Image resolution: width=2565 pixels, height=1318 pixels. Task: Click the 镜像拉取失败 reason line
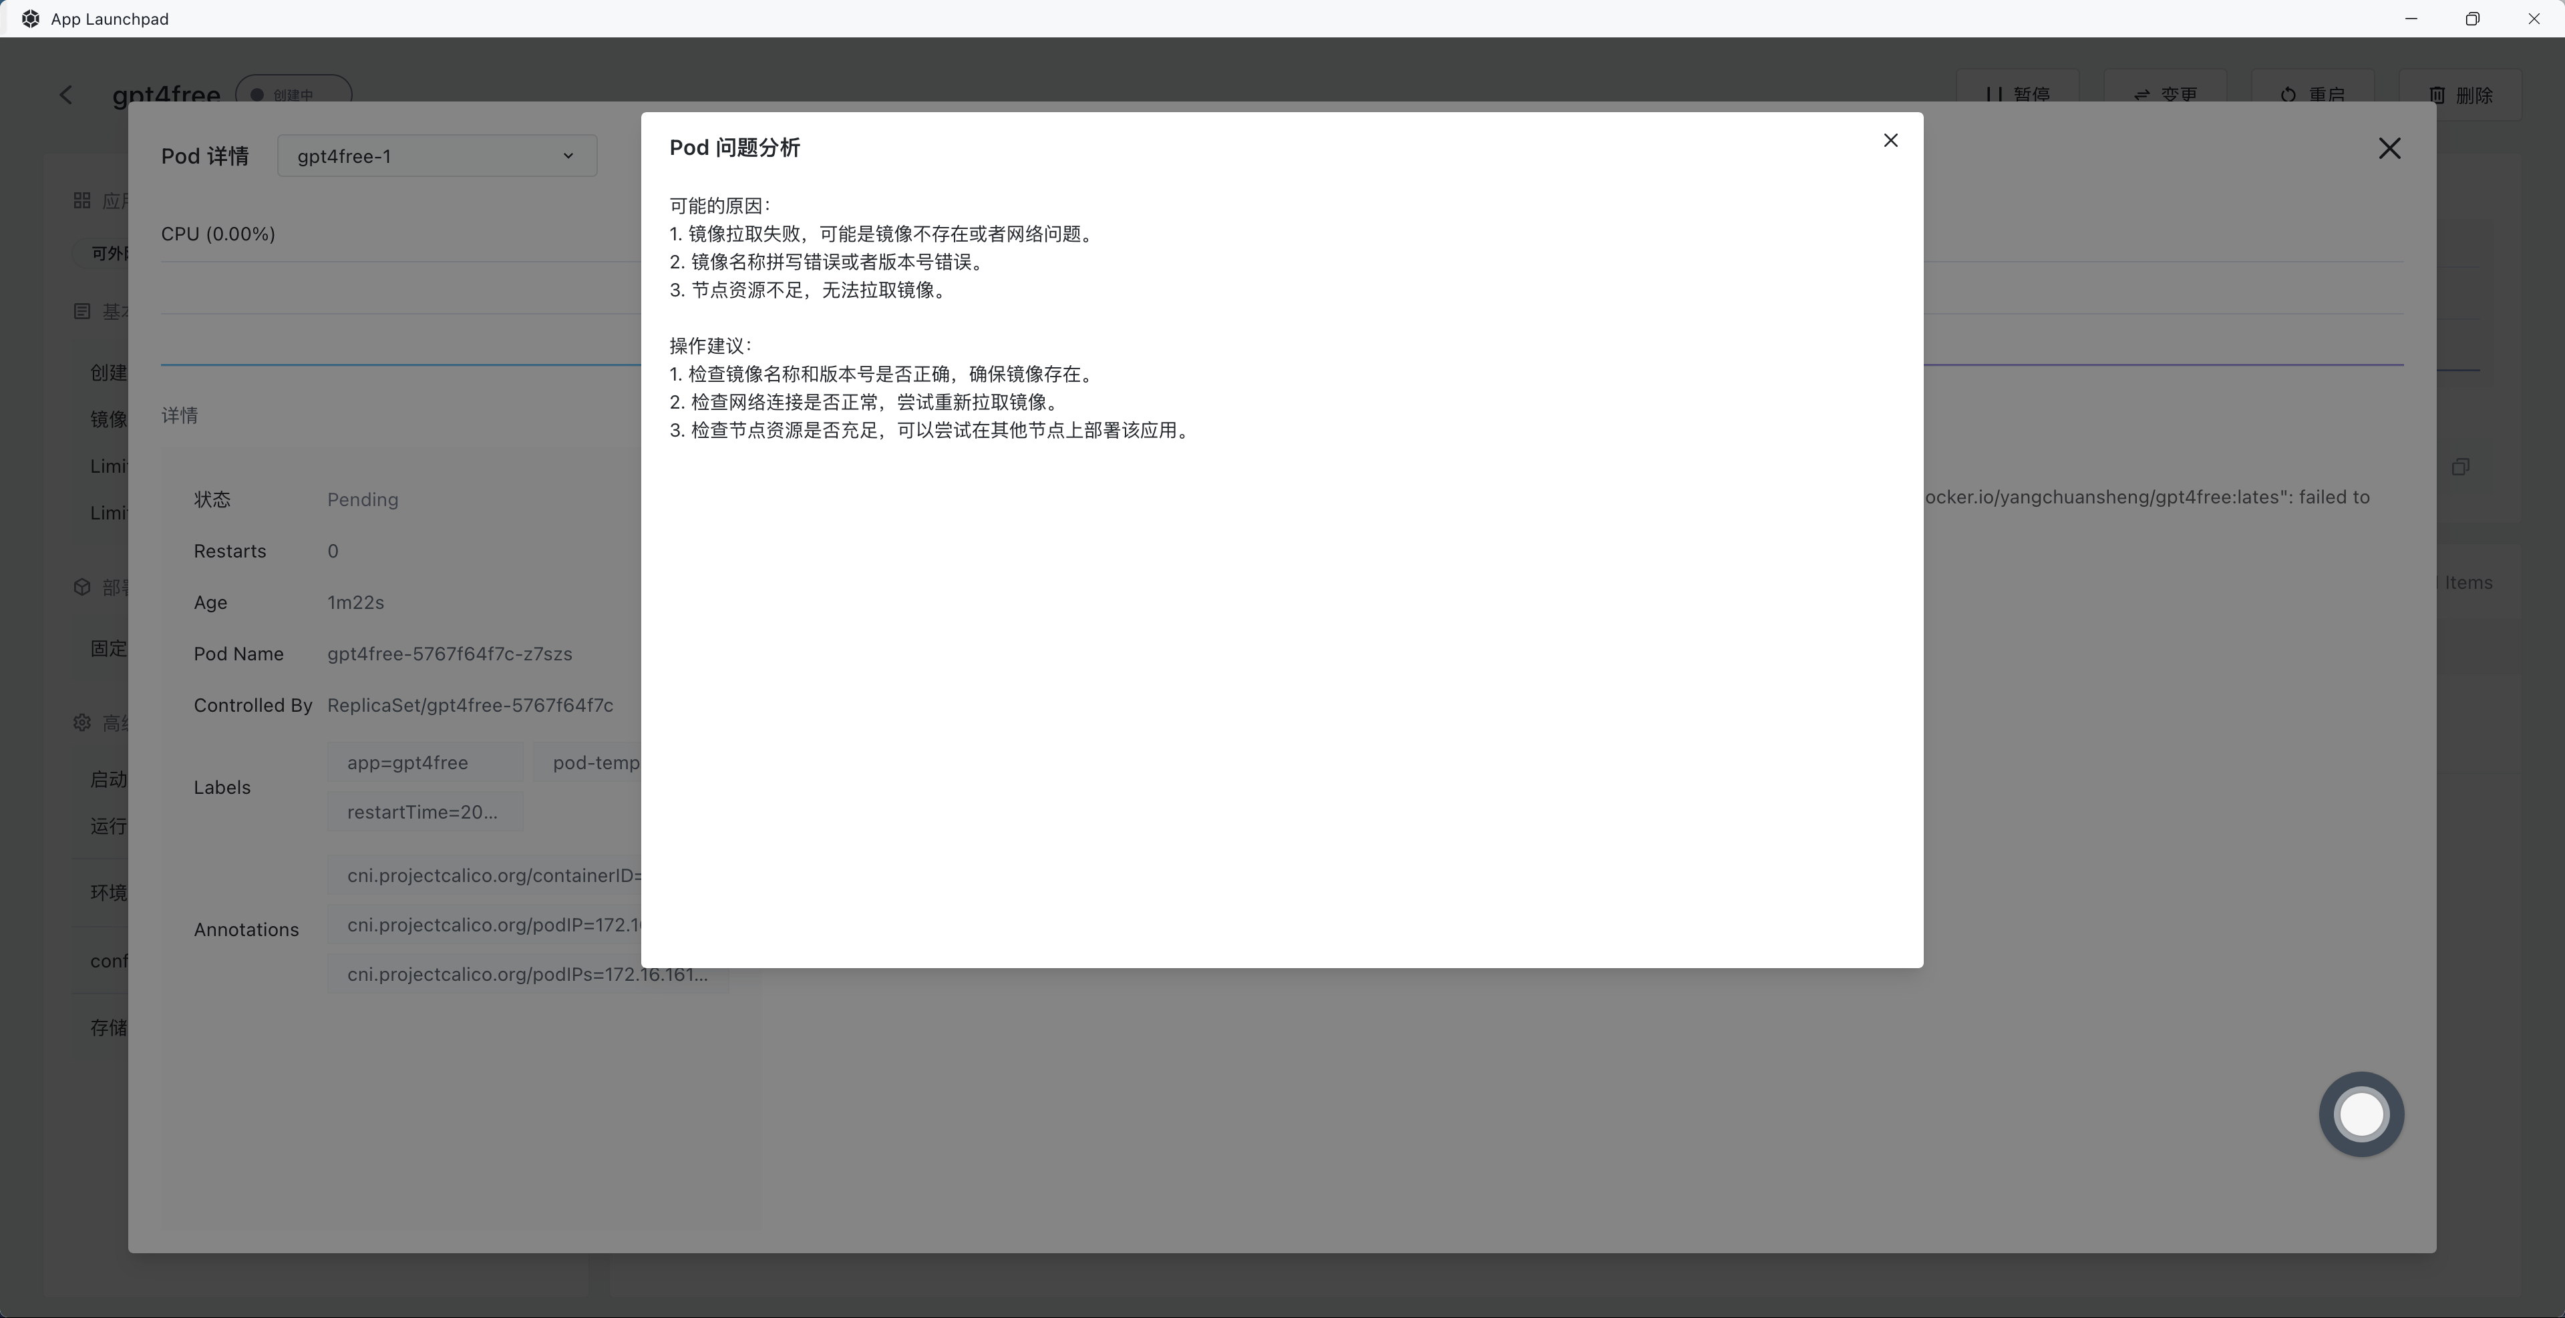883,234
